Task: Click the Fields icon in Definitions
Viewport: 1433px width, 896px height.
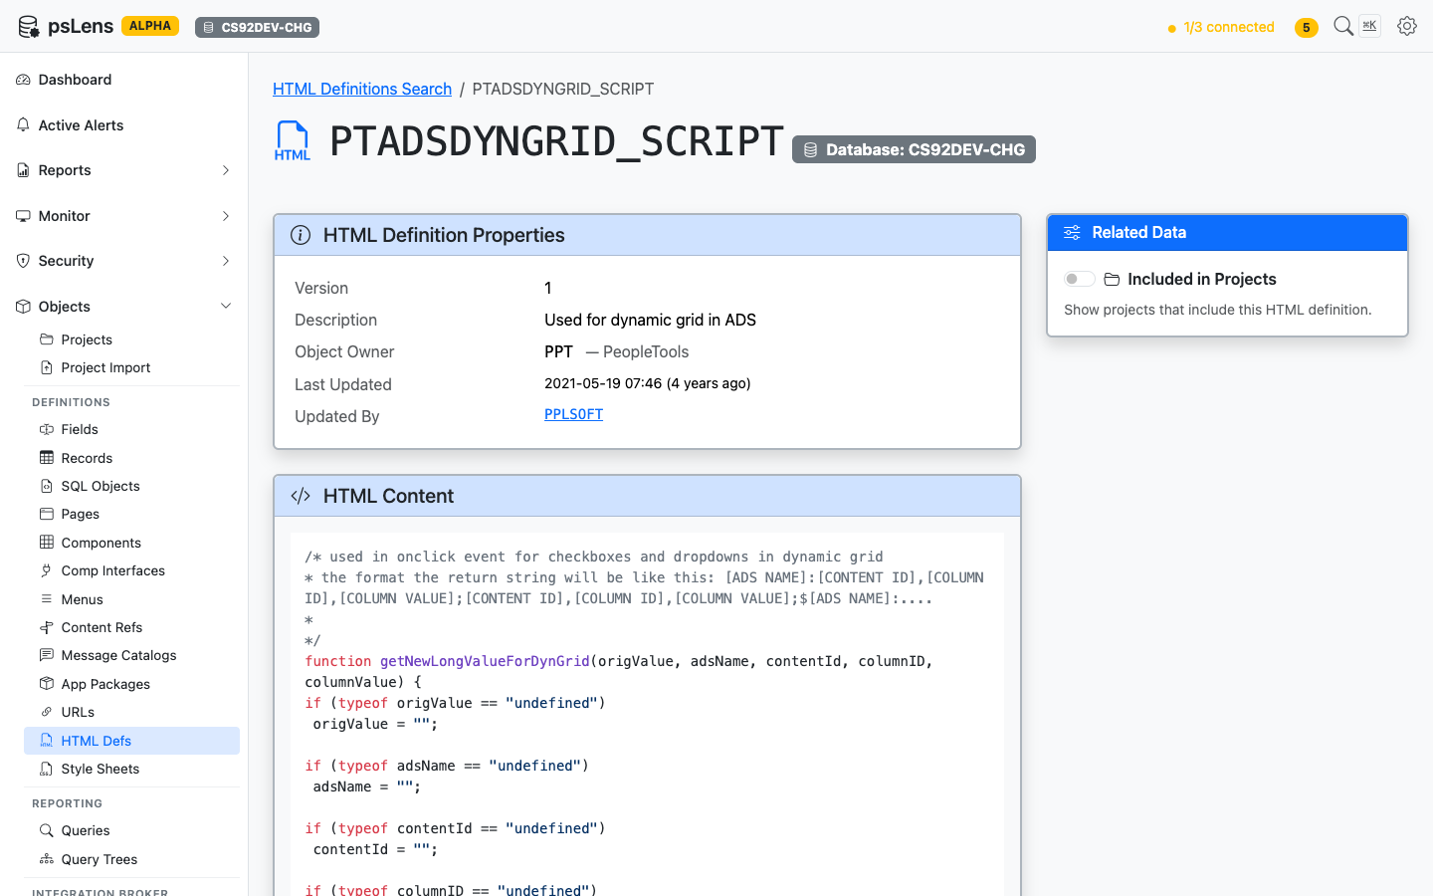Action: 46,429
